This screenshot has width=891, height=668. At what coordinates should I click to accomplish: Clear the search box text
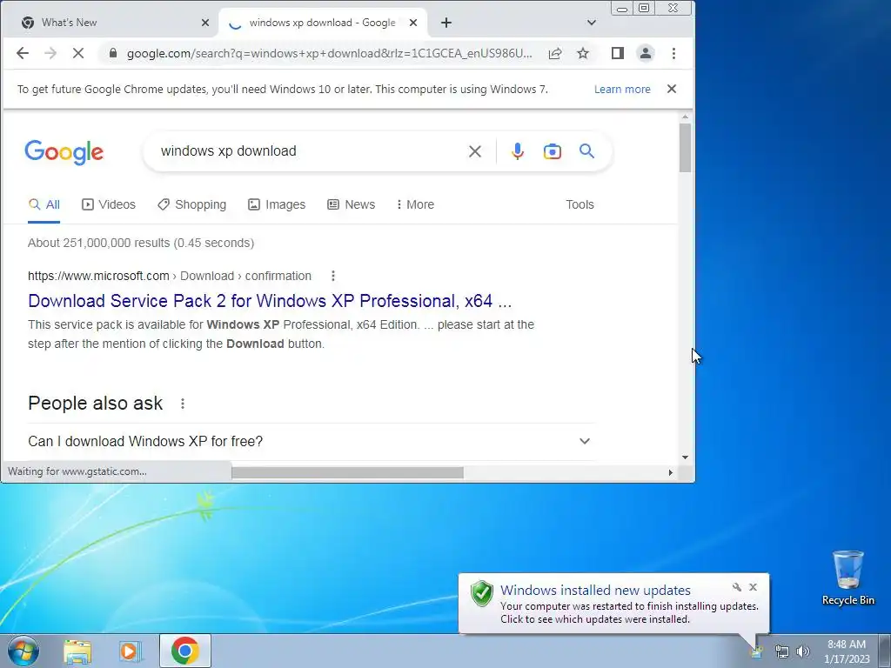[x=474, y=151]
